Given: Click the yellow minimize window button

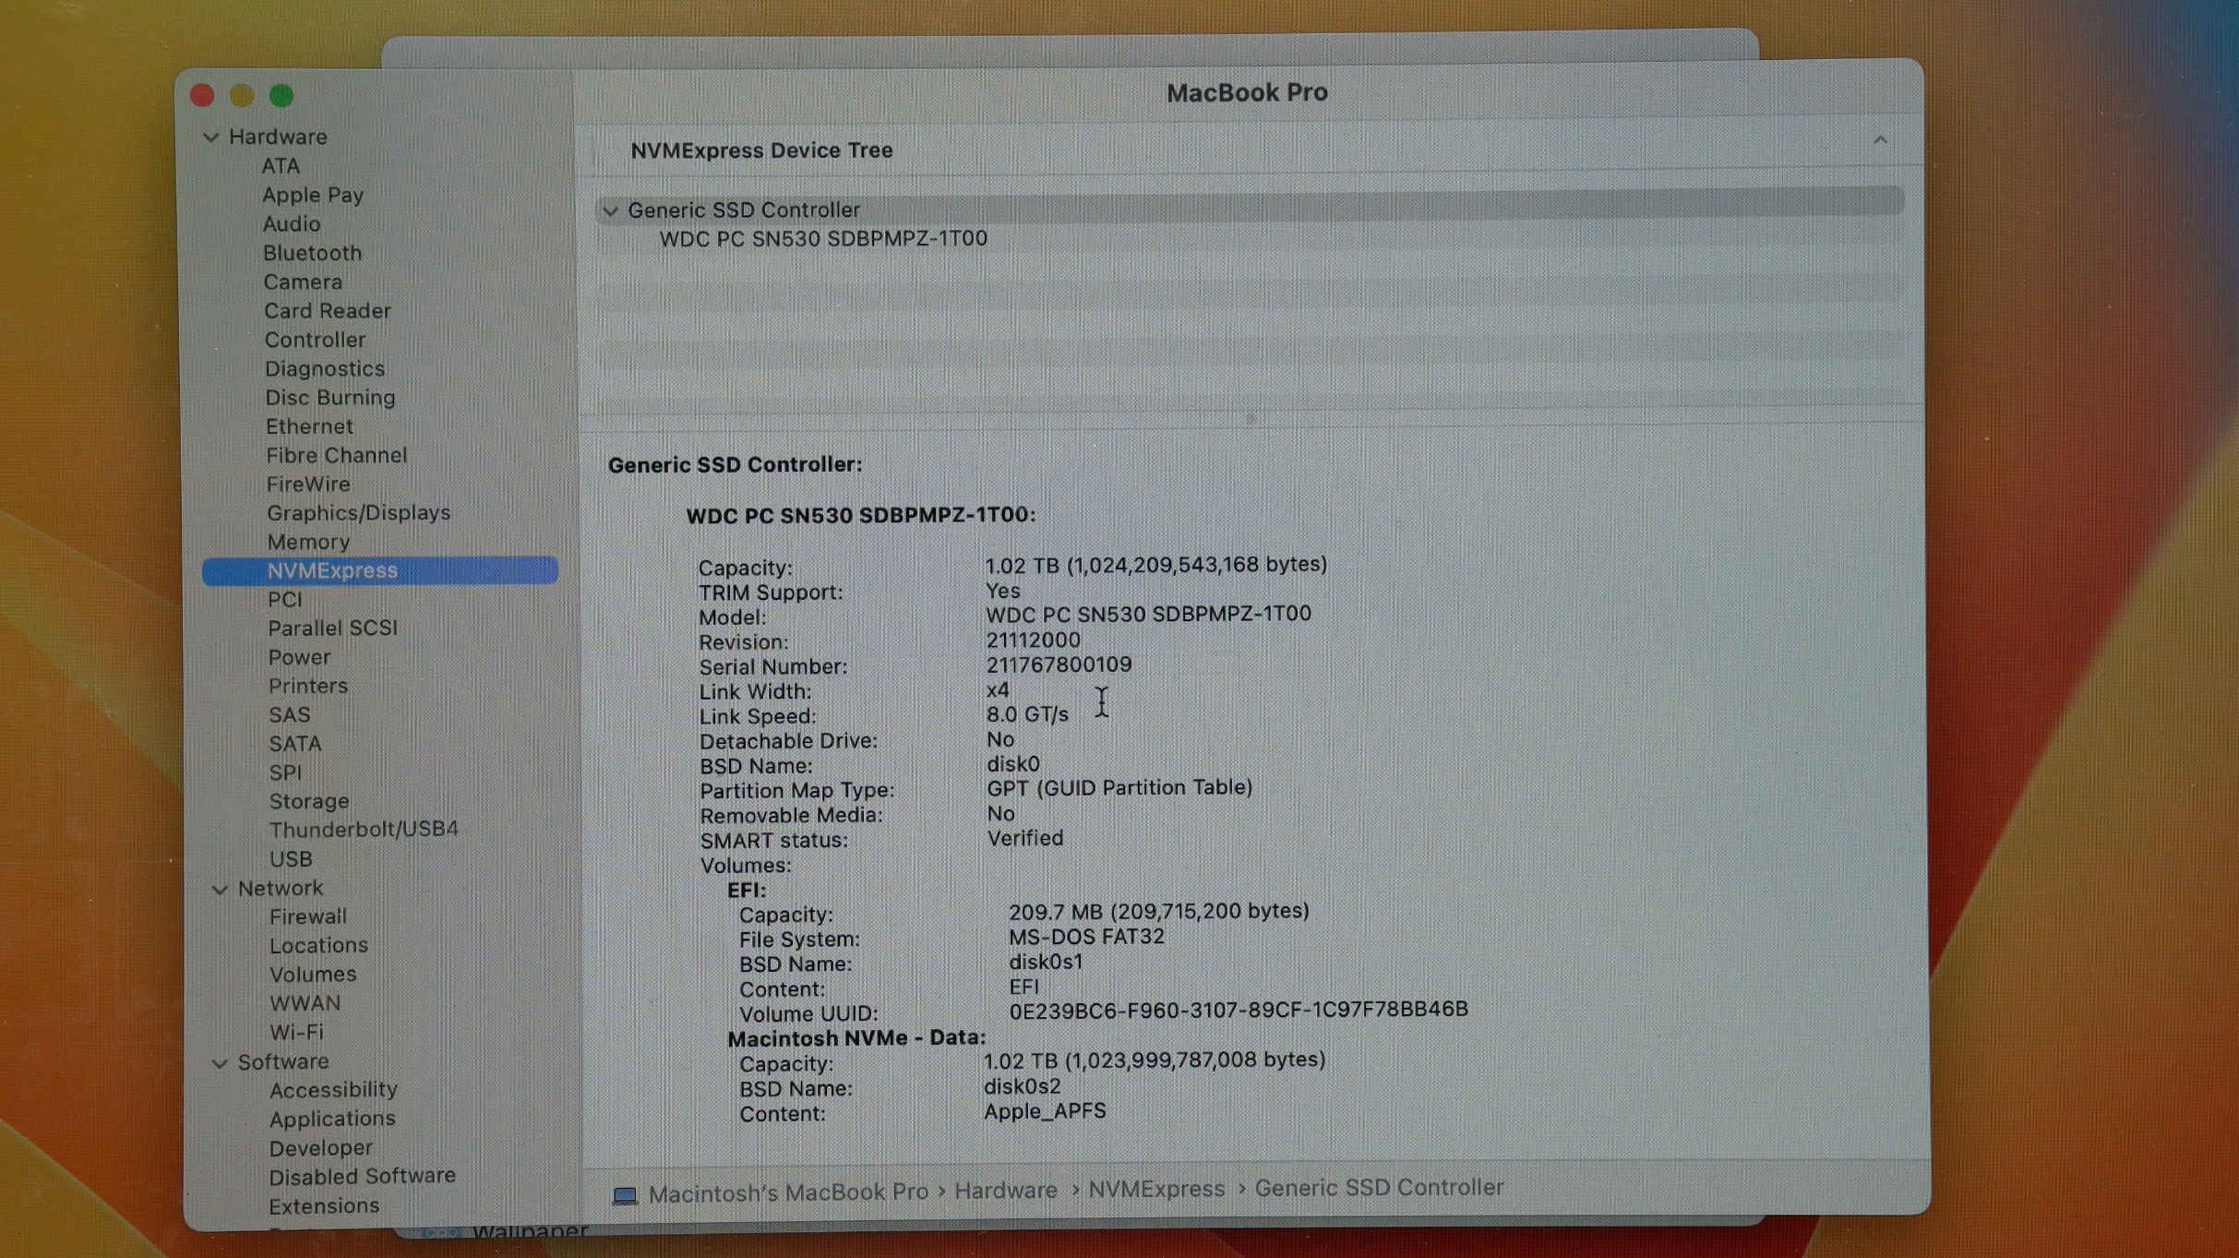Looking at the screenshot, I should pos(242,95).
